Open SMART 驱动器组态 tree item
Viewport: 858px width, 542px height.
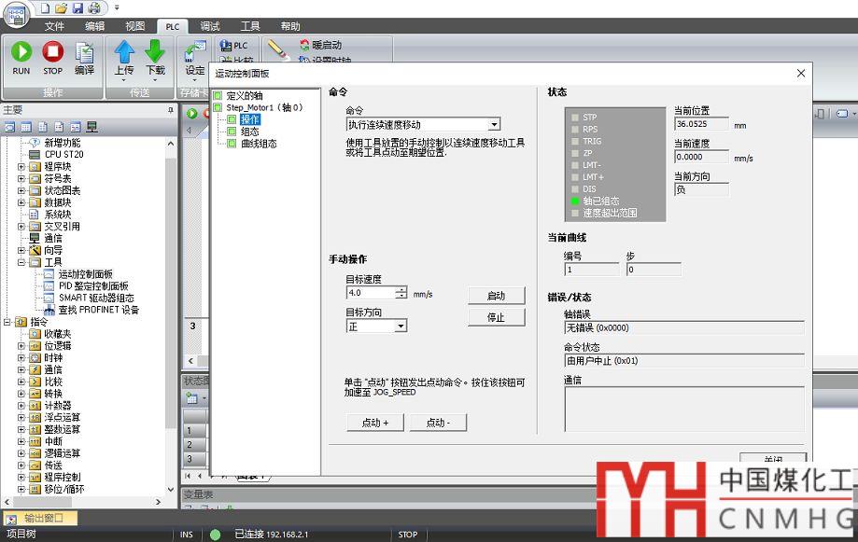coord(96,299)
